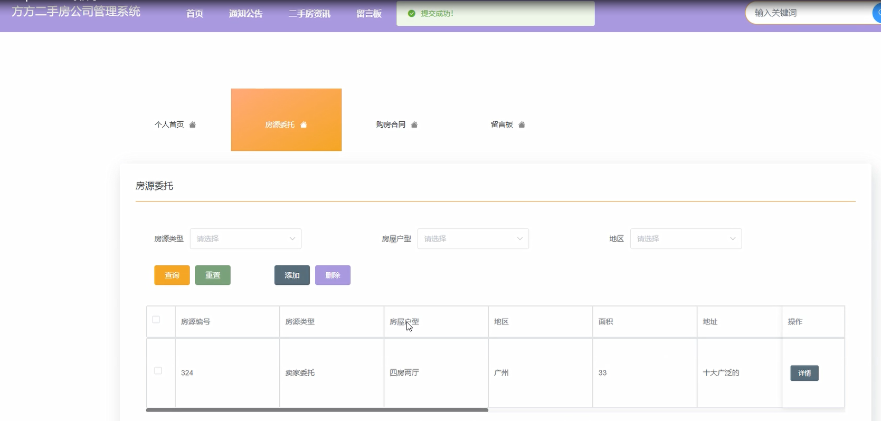
Task: Toggle select-all checkbox in table header
Action: 156,319
